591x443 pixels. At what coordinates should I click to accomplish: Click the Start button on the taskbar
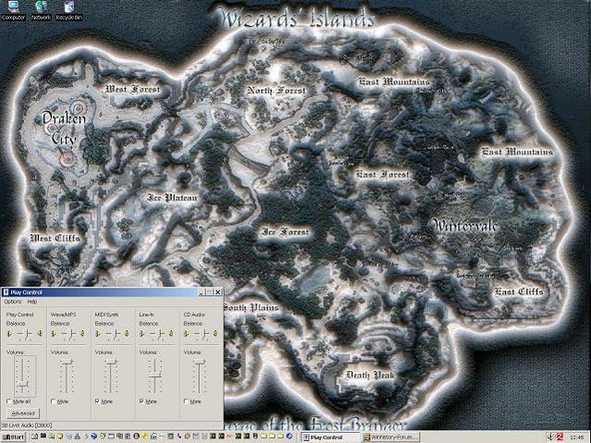click(x=14, y=437)
